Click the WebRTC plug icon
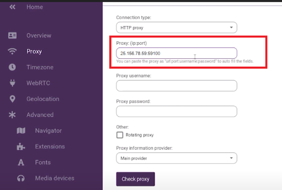The height and width of the screenshot is (190, 282). [12, 83]
